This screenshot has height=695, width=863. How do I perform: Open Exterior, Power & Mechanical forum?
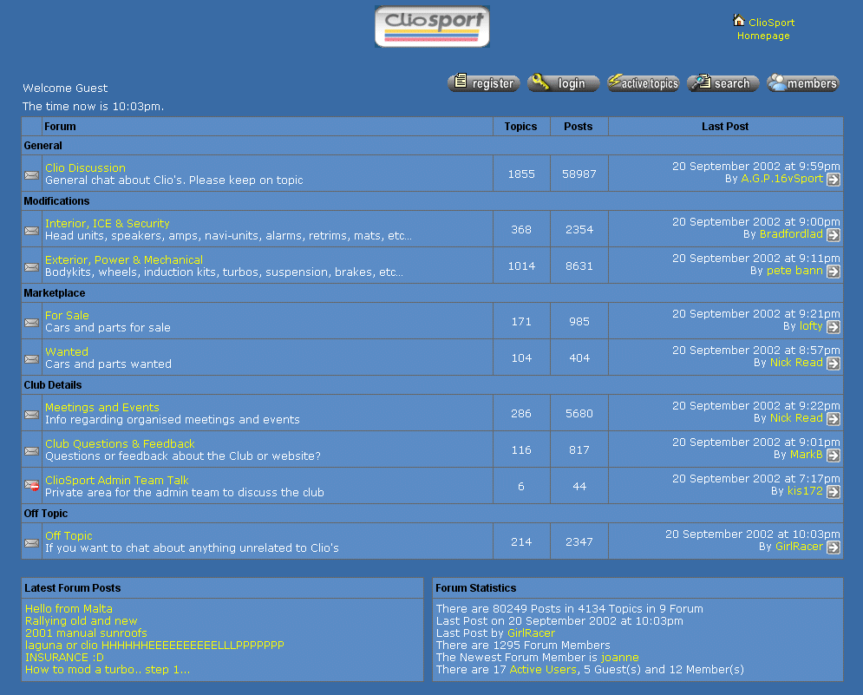pyautogui.click(x=124, y=259)
